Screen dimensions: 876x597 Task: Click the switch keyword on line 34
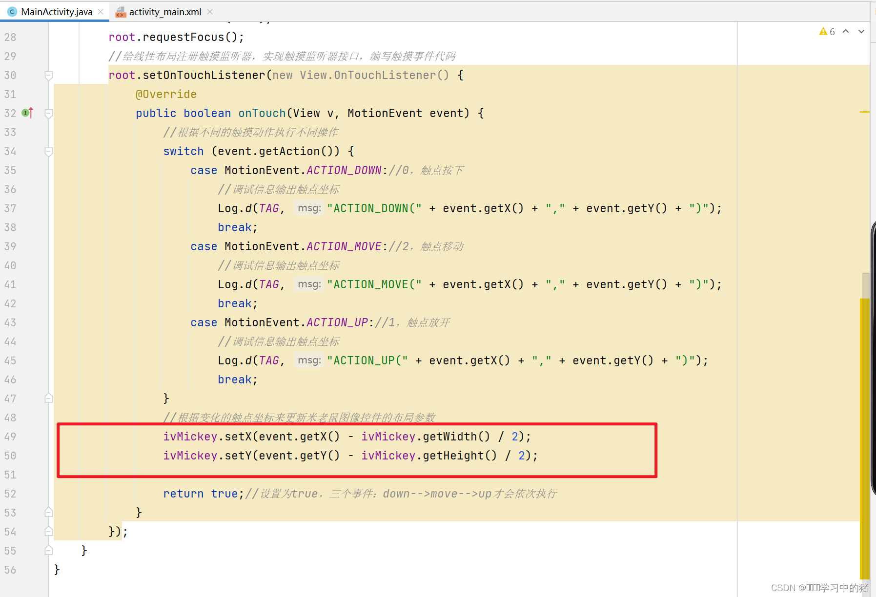(183, 151)
